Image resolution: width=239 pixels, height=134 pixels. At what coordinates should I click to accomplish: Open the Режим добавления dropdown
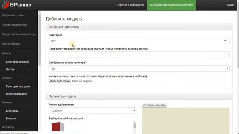point(93,111)
